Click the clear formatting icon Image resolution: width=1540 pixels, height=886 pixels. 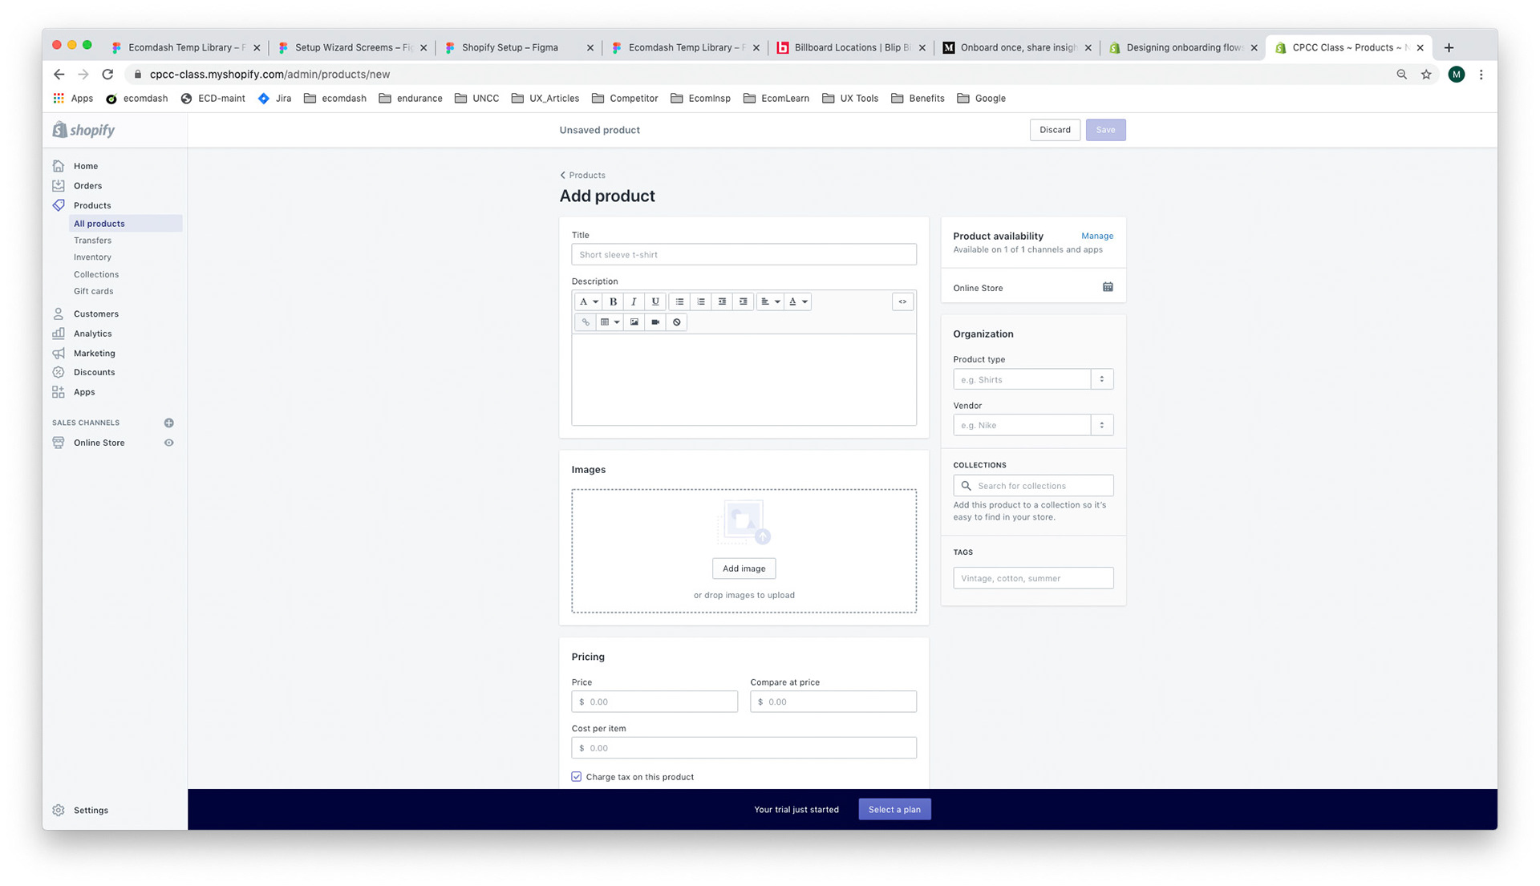point(677,322)
